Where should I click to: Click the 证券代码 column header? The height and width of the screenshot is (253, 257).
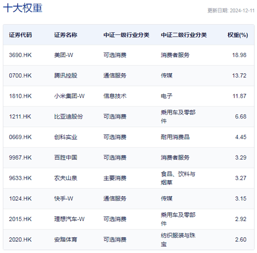click(20, 35)
